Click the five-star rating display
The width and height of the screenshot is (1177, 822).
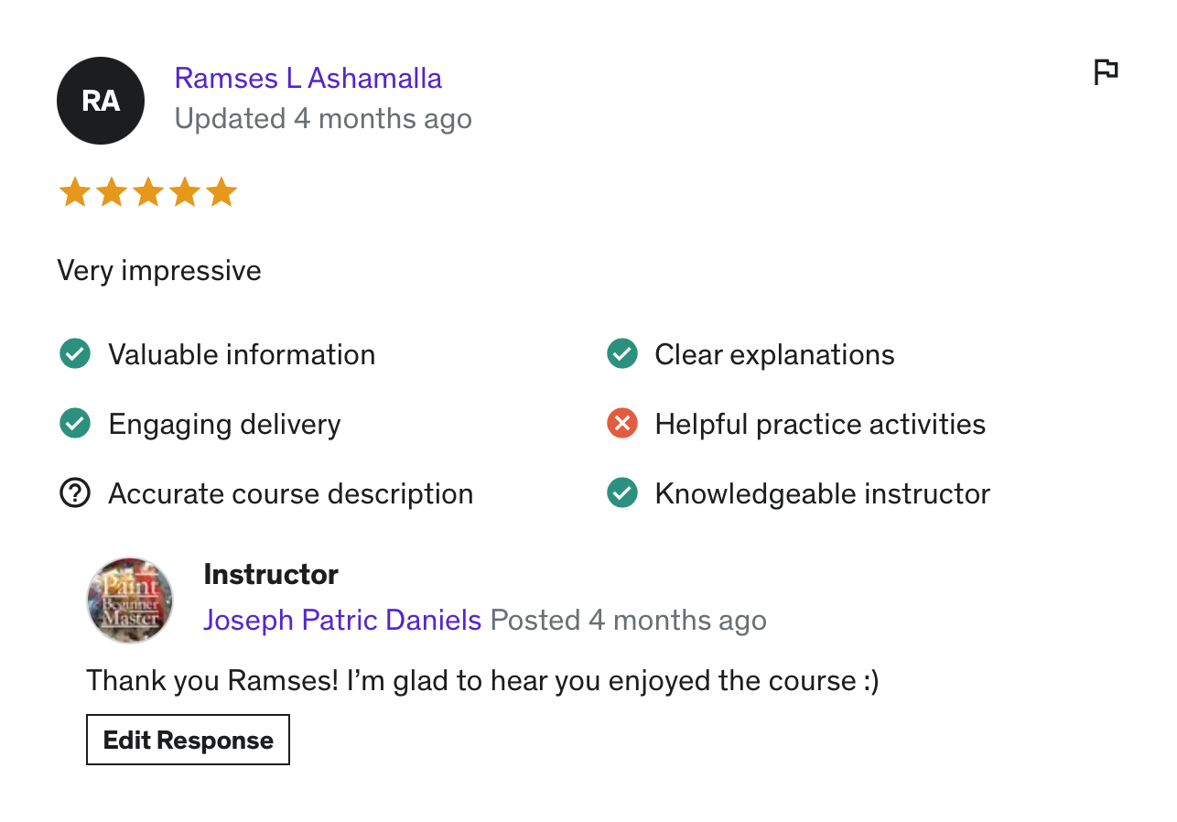pos(147,193)
